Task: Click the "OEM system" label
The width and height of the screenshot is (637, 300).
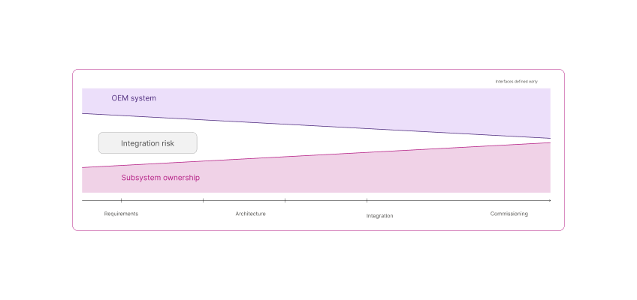Action: pyautogui.click(x=134, y=98)
